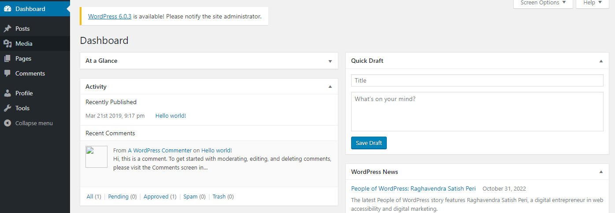This screenshot has height=213, width=615.
Task: Collapse the Quick Draft panel
Action: coord(601,61)
